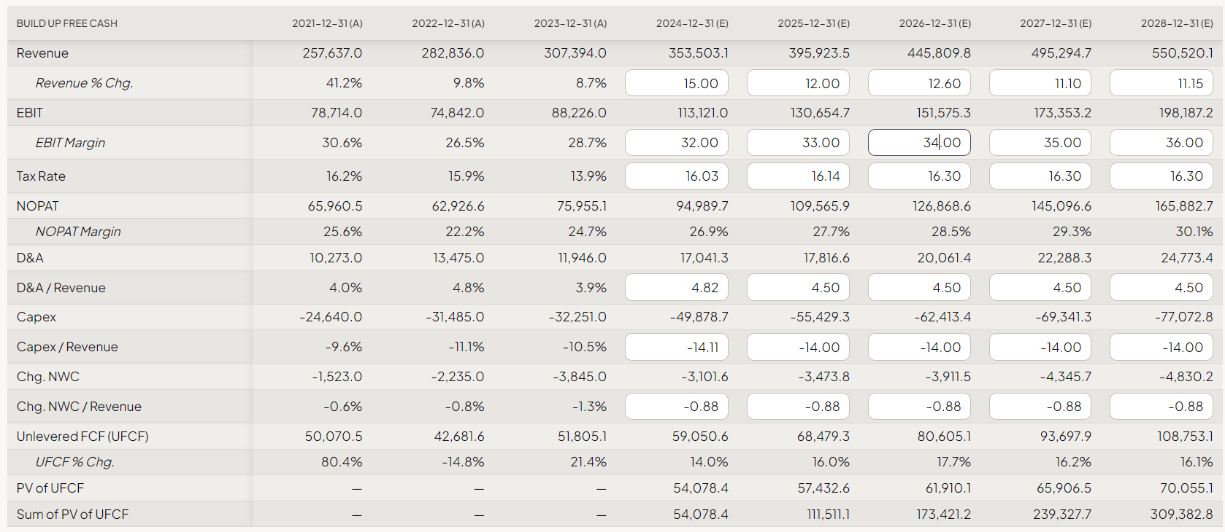Edit the 2027 Tax Rate input
Image resolution: width=1225 pixels, height=532 pixels.
pyautogui.click(x=1040, y=176)
